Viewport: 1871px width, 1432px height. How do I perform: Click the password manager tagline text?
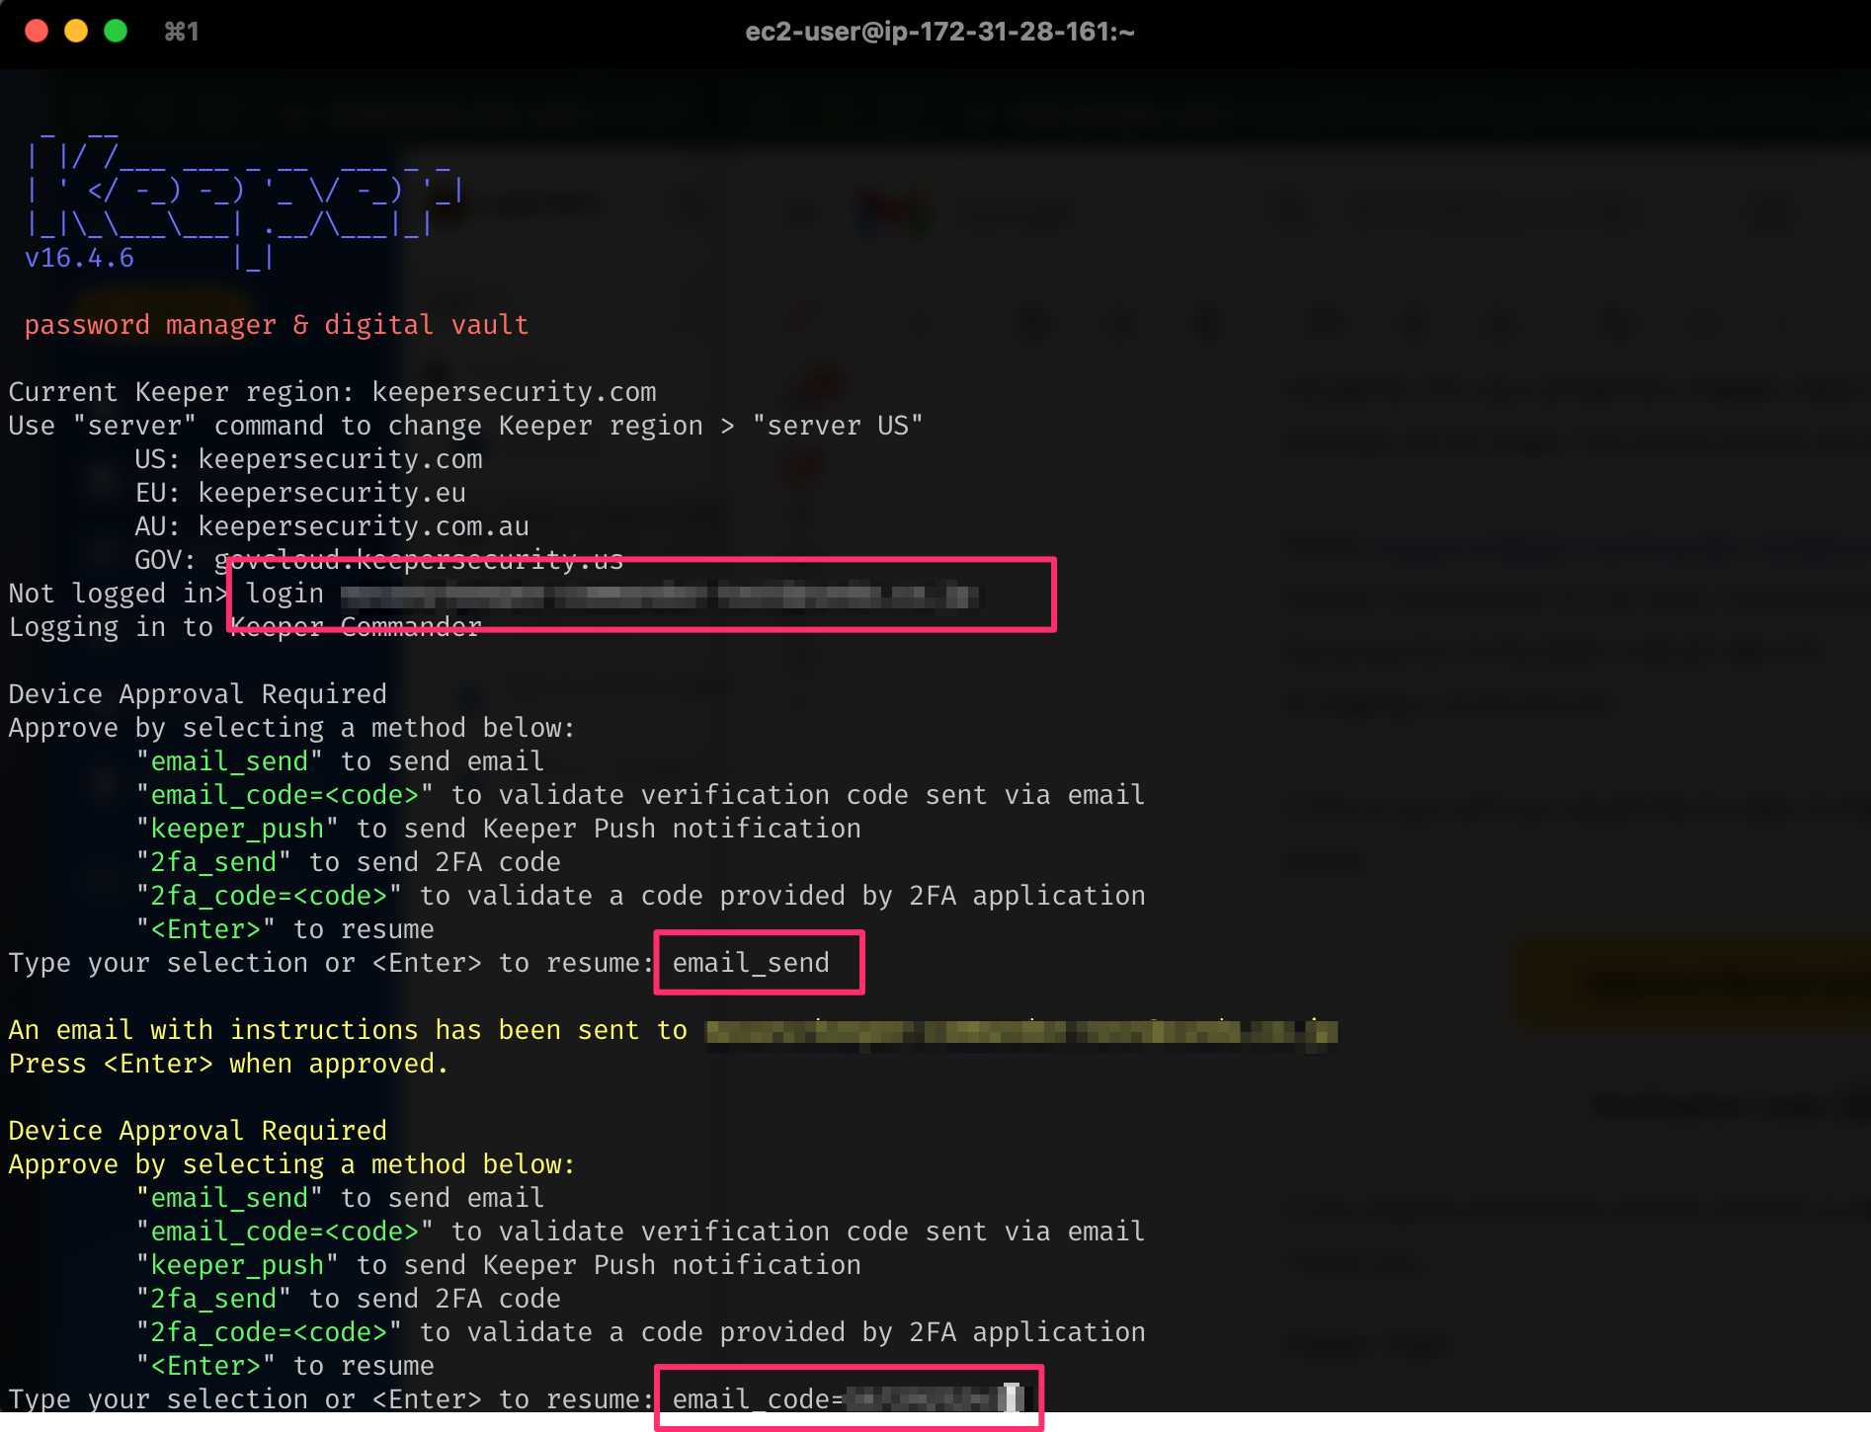pos(277,324)
